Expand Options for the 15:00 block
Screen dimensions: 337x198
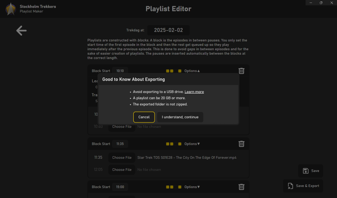tap(192, 187)
